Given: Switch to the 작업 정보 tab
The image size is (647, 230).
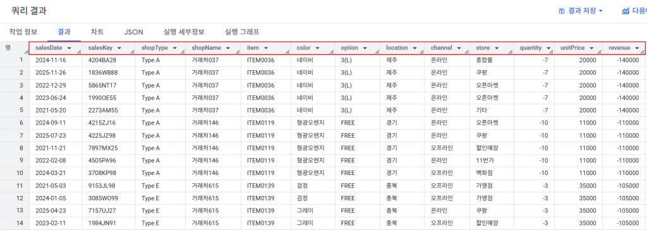Looking at the screenshot, I should point(23,32).
